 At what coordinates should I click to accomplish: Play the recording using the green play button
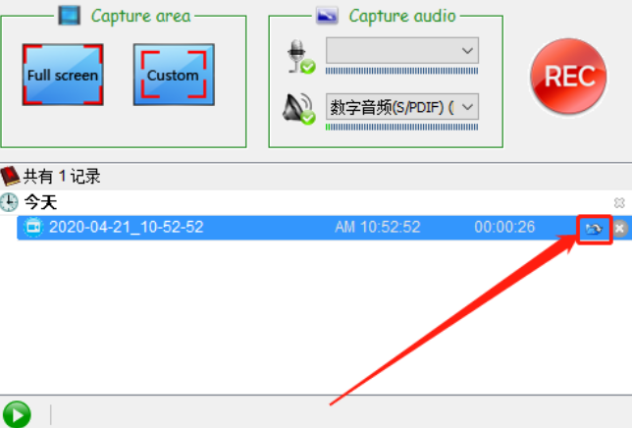point(17,414)
